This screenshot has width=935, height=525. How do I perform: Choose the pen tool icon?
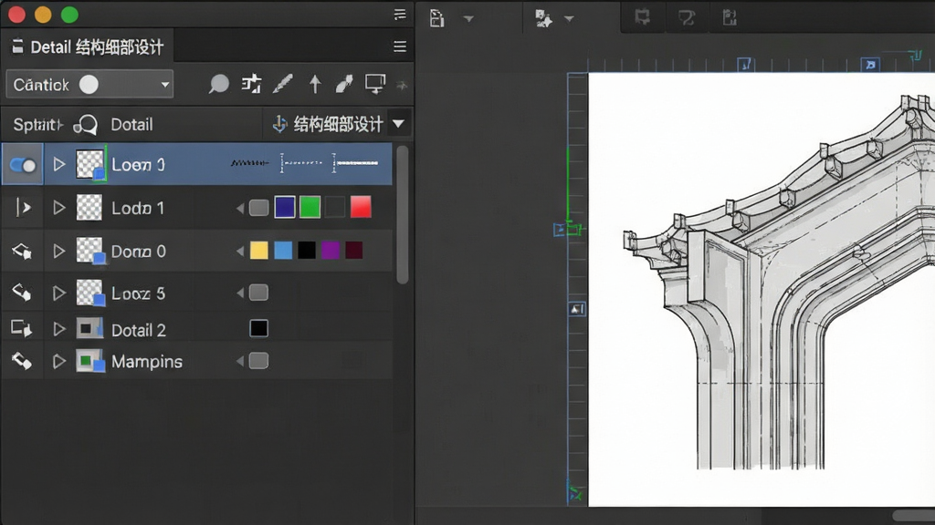[283, 84]
